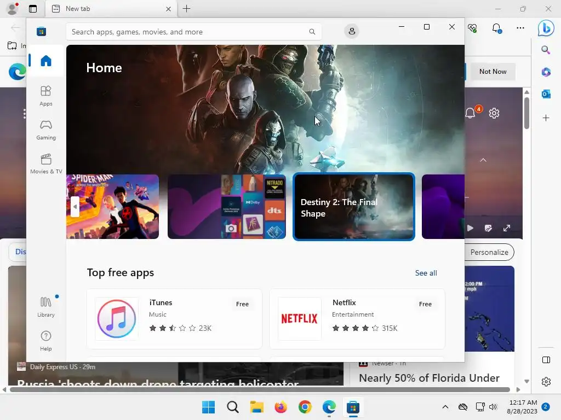561x420 pixels.
Task: Open the apps collection carousel thumbnail
Action: pos(226,206)
